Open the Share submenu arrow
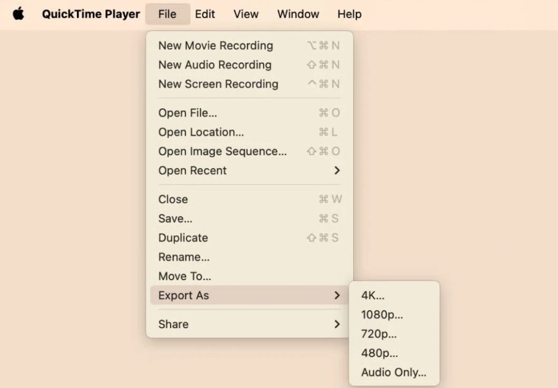Image resolution: width=558 pixels, height=388 pixels. [338, 324]
